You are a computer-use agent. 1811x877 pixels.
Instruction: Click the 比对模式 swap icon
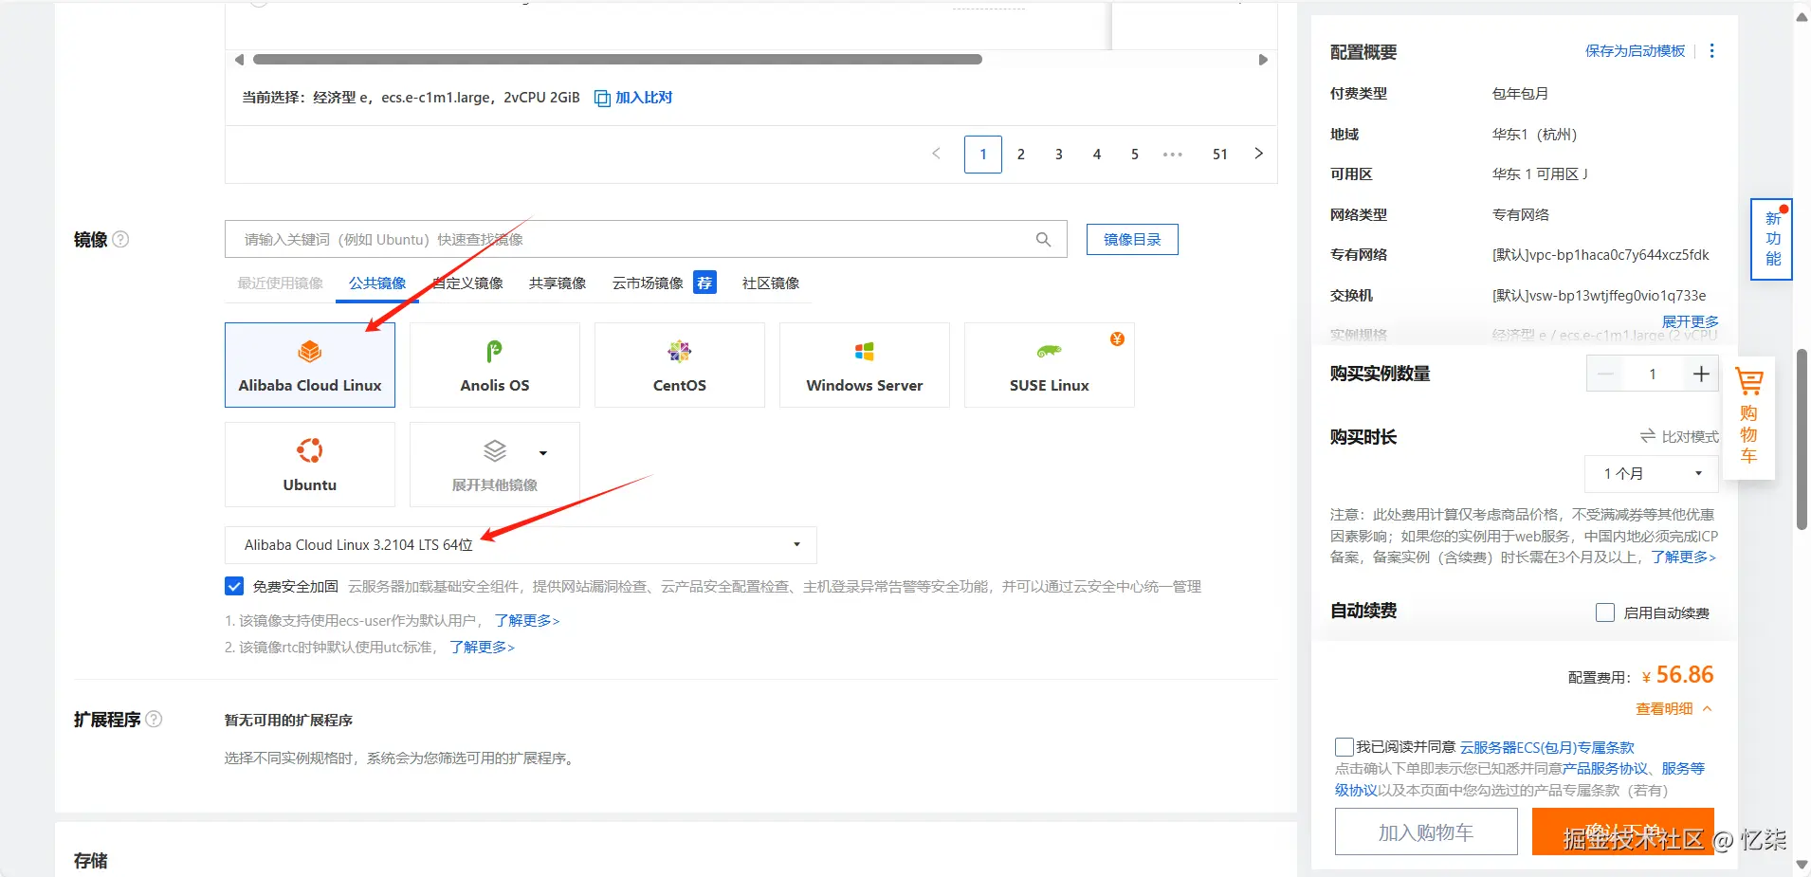[x=1648, y=436]
